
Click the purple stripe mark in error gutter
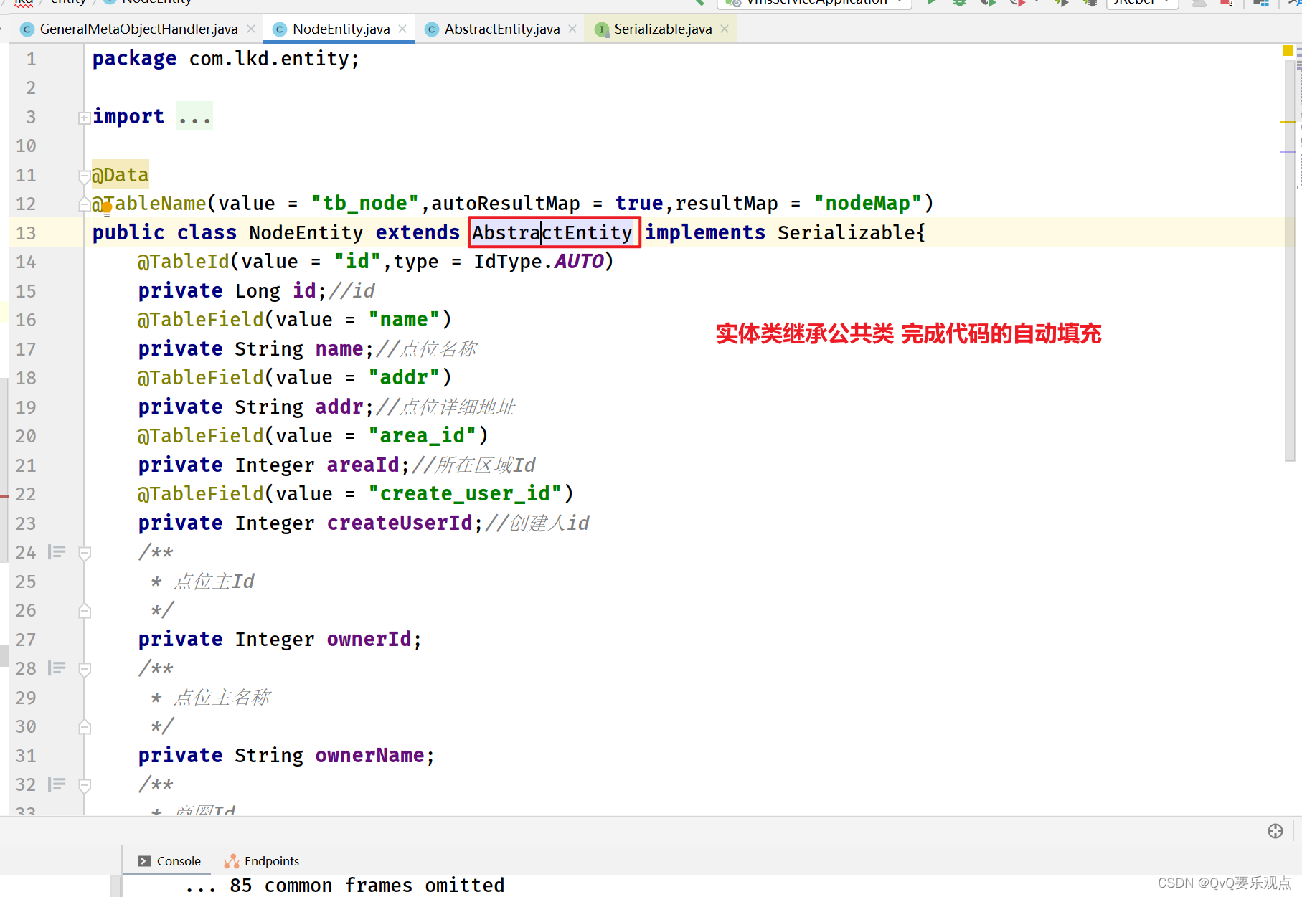click(1288, 152)
